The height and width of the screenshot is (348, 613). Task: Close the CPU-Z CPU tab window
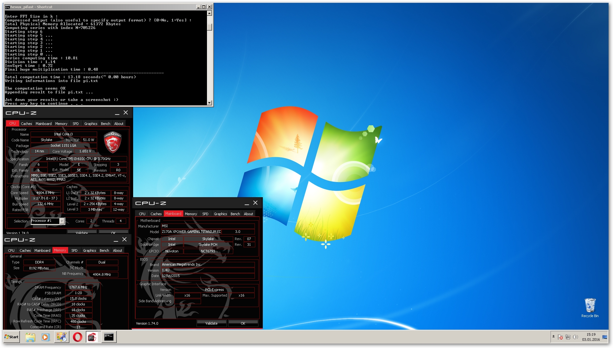pyautogui.click(x=126, y=113)
